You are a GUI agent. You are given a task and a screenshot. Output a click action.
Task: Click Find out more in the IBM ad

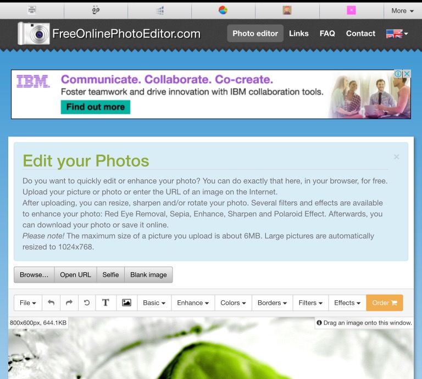point(95,107)
